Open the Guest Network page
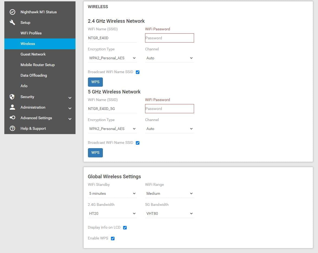 coord(33,54)
